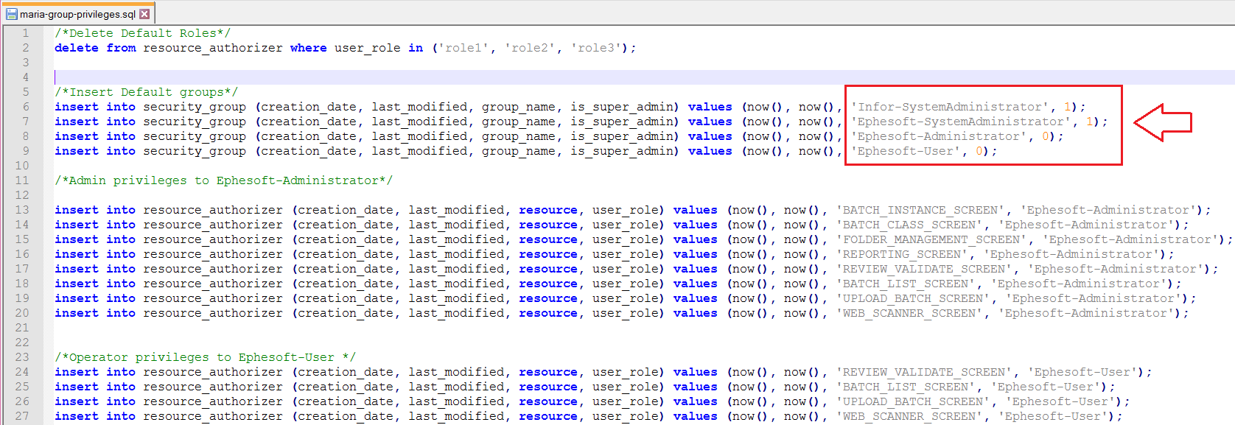Viewport: 1235px width, 425px height.
Task: Close the maria-group-privileges.sql tab
Action: (x=144, y=14)
